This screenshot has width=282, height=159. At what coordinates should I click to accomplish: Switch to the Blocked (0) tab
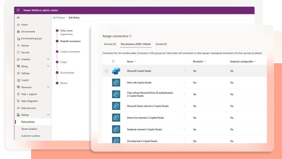[x=161, y=44]
